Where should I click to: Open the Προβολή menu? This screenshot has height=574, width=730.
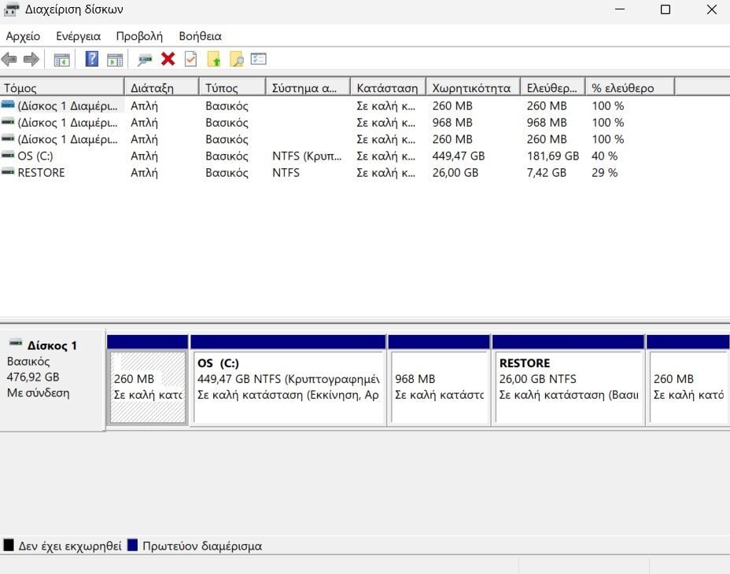(139, 36)
